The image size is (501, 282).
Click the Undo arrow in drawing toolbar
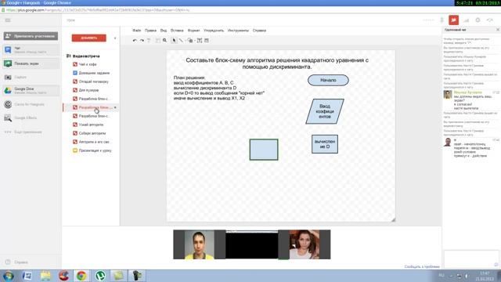(135, 41)
